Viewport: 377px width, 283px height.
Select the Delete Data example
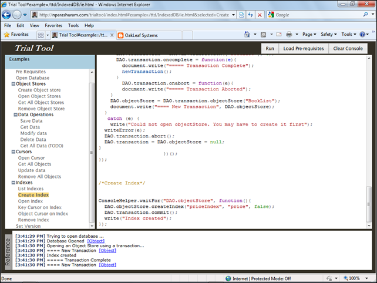(33, 140)
